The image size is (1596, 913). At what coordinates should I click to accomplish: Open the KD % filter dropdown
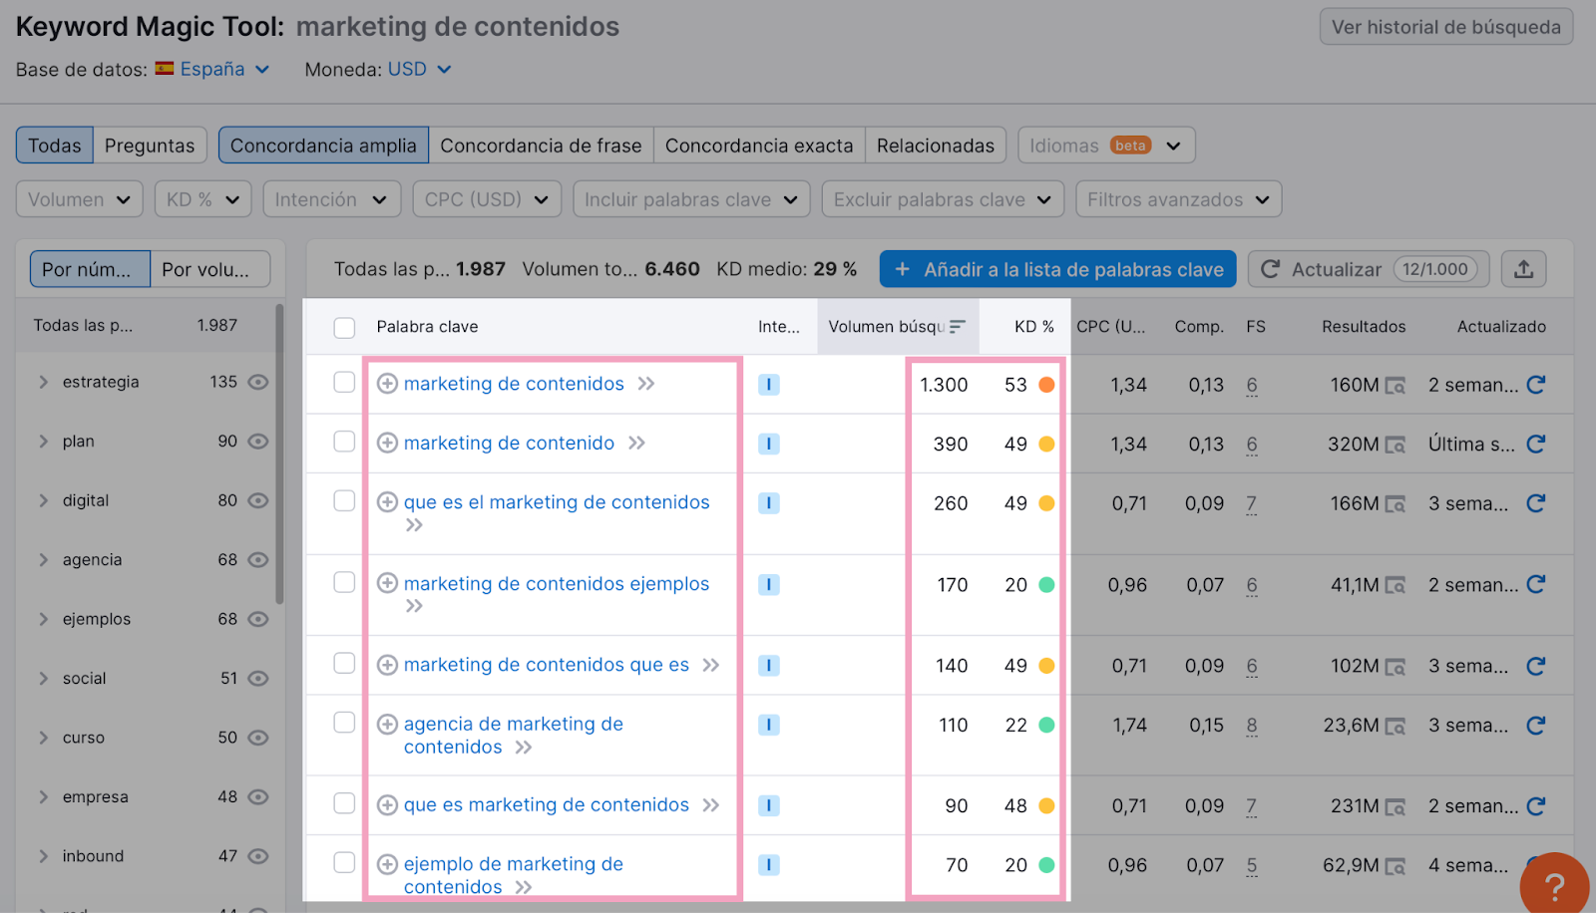[203, 199]
